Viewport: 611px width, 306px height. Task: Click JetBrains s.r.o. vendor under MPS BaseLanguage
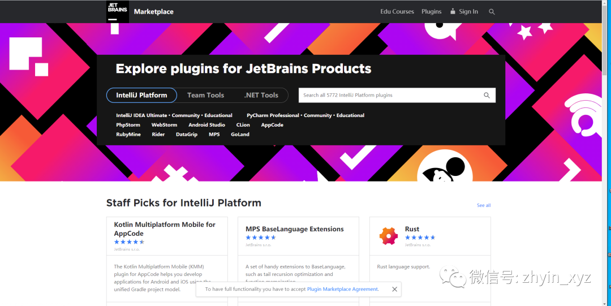pyautogui.click(x=259, y=245)
